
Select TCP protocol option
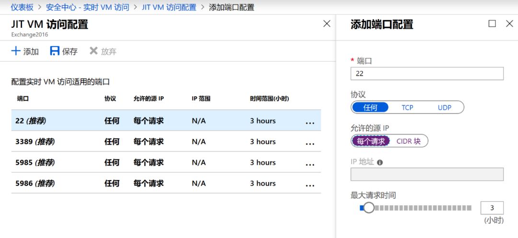[407, 107]
